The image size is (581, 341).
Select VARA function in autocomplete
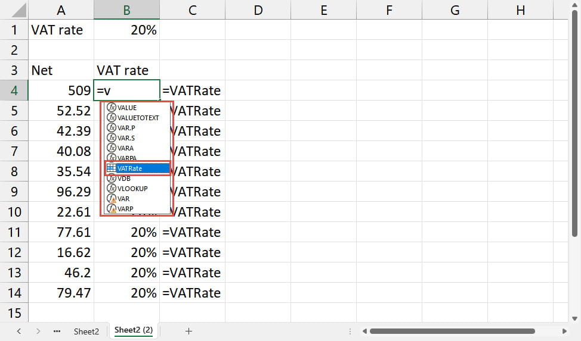pos(125,148)
